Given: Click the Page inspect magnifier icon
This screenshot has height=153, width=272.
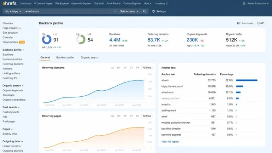Looking at the screenshot, I should point(19,28).
